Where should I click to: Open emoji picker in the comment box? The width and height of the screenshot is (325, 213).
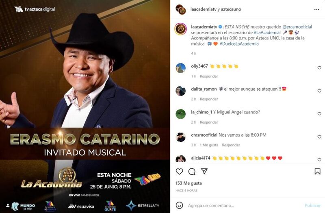(179, 205)
